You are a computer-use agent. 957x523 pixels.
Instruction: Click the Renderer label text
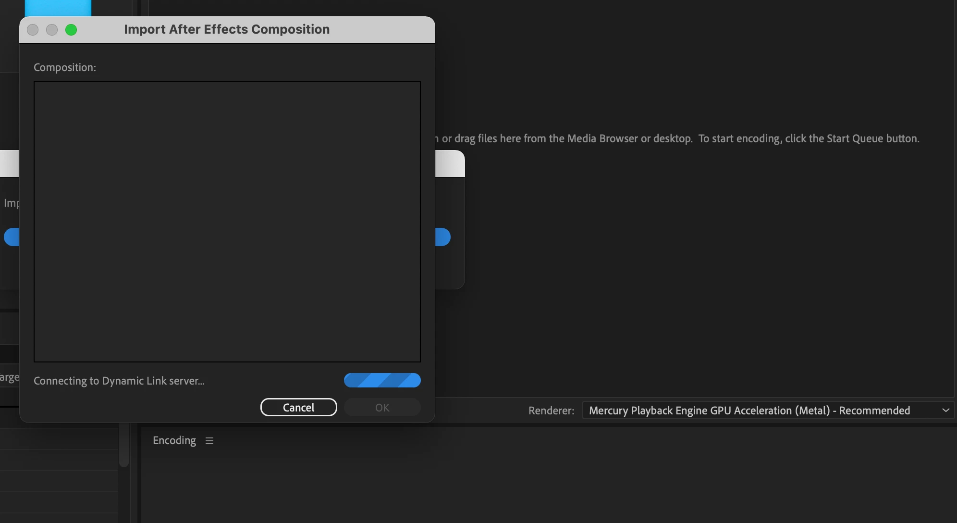click(551, 411)
